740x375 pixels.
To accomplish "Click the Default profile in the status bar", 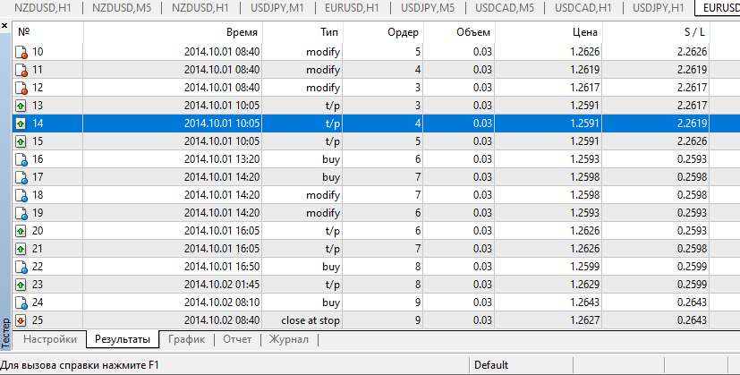I will [x=491, y=365].
